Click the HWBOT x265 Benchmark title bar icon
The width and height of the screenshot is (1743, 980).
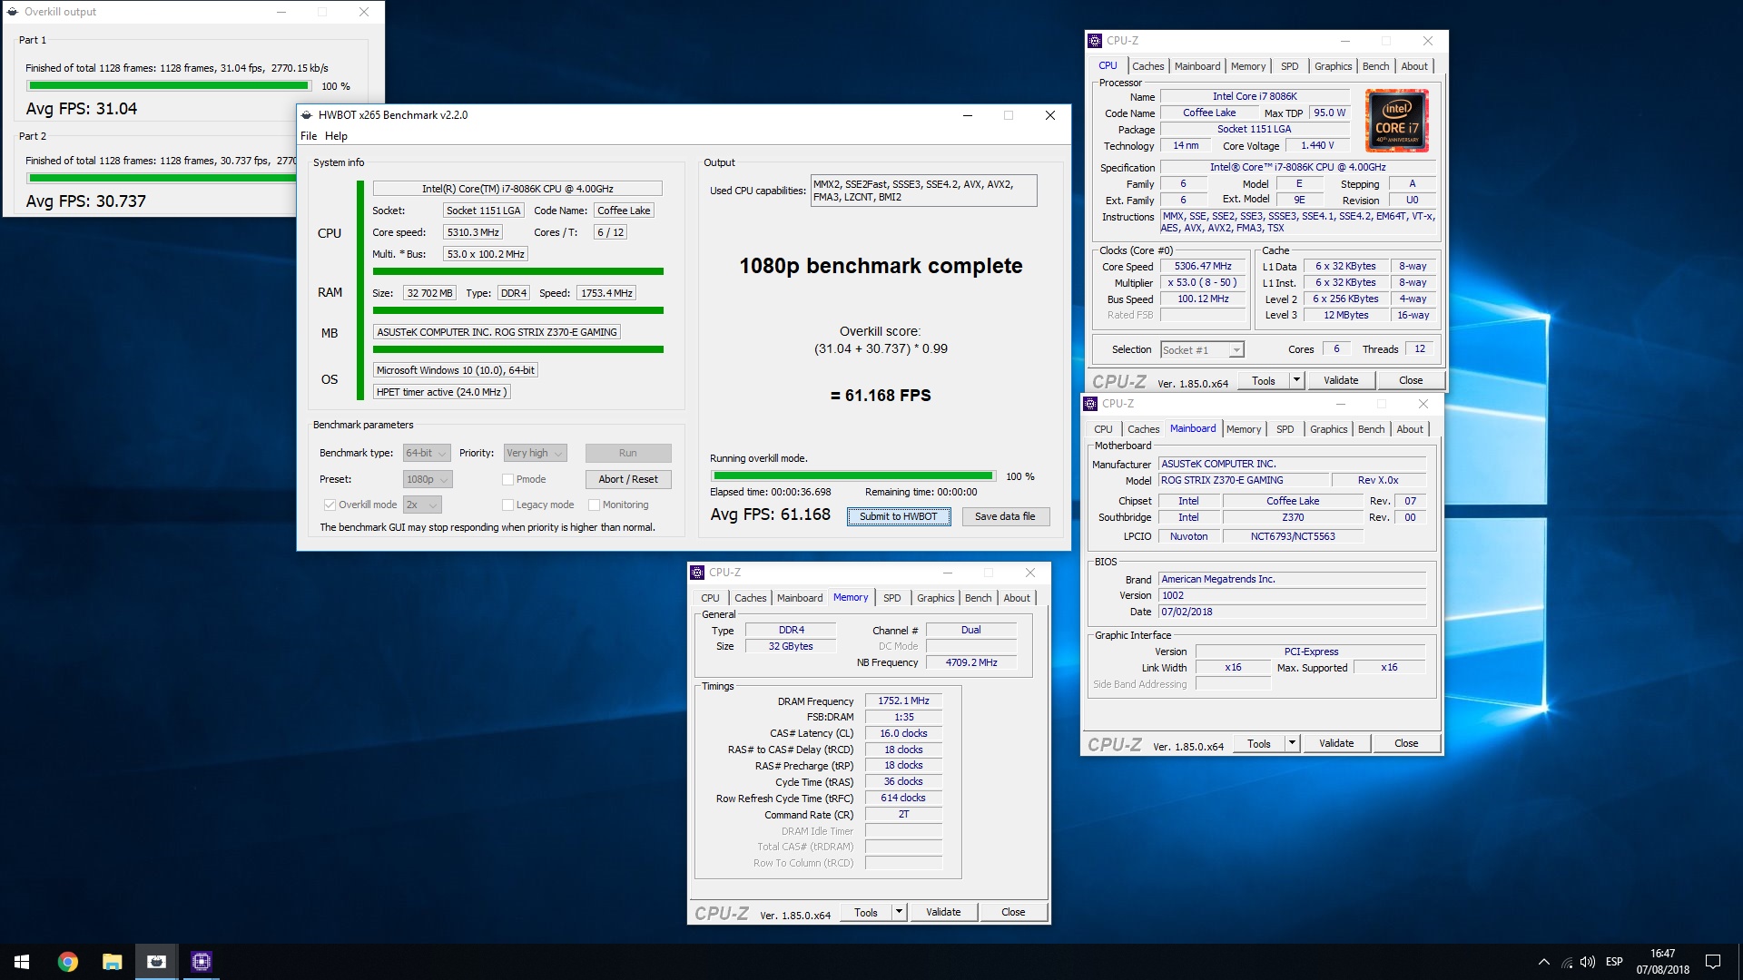pos(307,115)
